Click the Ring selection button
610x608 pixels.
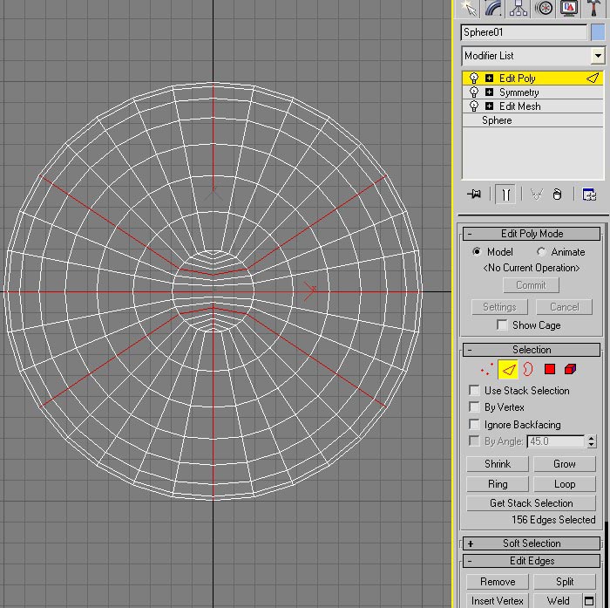pos(498,484)
